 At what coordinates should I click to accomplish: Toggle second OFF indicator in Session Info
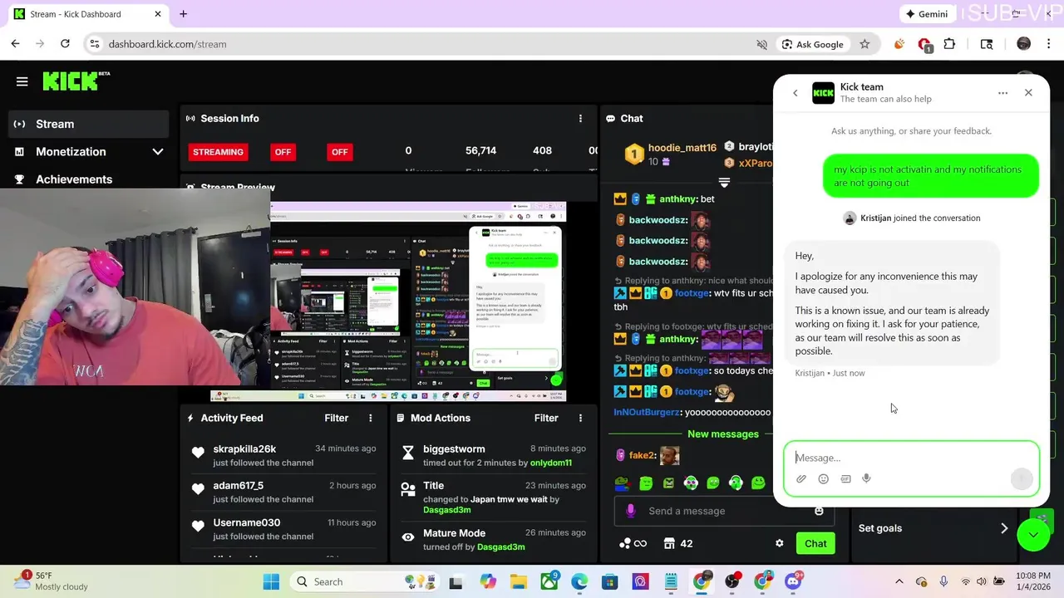pyautogui.click(x=339, y=152)
